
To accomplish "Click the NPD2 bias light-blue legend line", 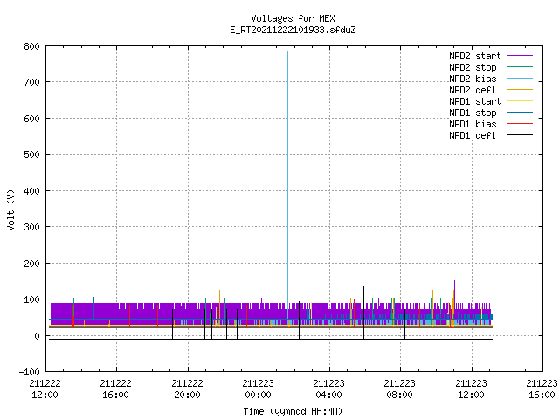I will tap(520, 79).
